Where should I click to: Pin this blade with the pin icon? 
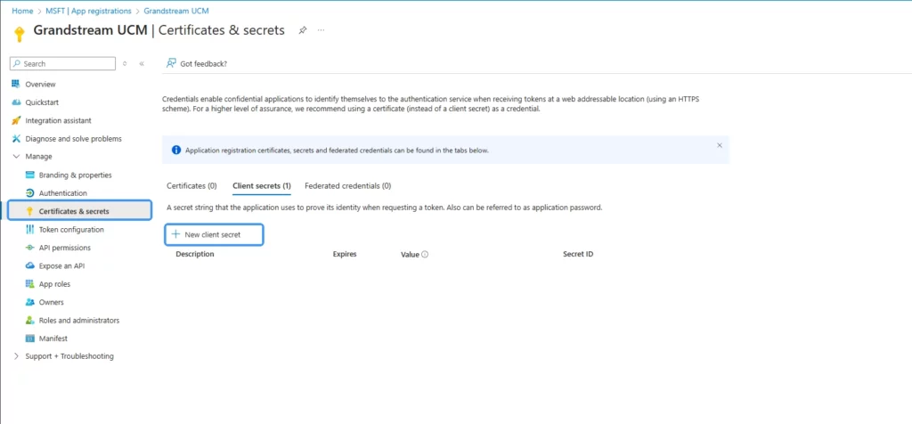(303, 30)
